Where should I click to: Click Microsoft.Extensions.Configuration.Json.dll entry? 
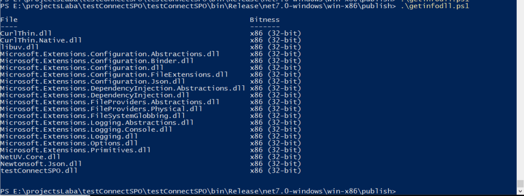93,81
